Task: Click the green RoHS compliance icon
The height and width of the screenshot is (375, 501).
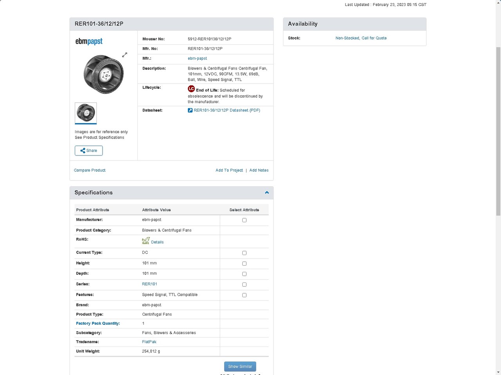Action: click(x=146, y=241)
